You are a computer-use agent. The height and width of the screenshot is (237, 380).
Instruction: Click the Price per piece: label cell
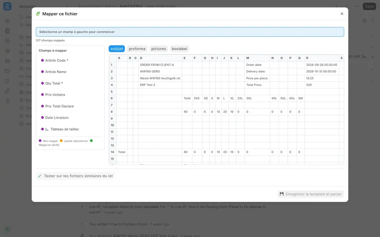257,78
